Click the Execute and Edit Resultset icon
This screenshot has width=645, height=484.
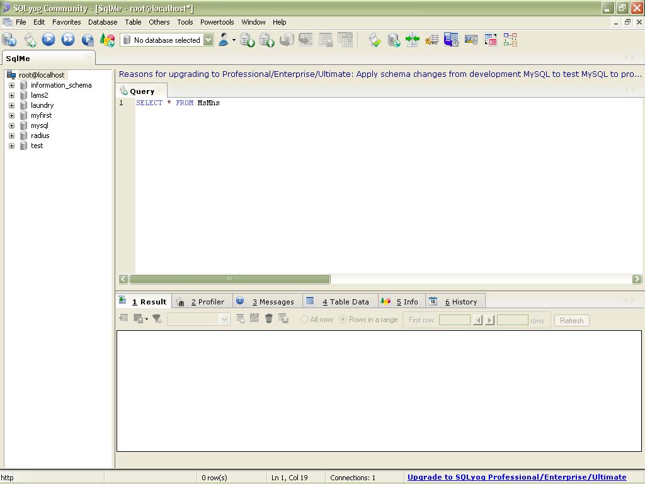(88, 40)
